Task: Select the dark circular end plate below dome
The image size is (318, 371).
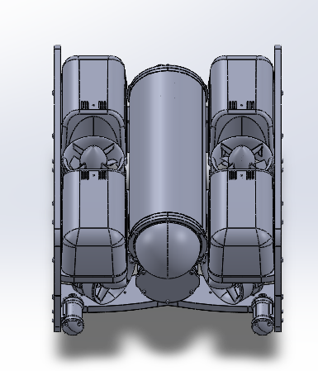Action: (x=167, y=289)
